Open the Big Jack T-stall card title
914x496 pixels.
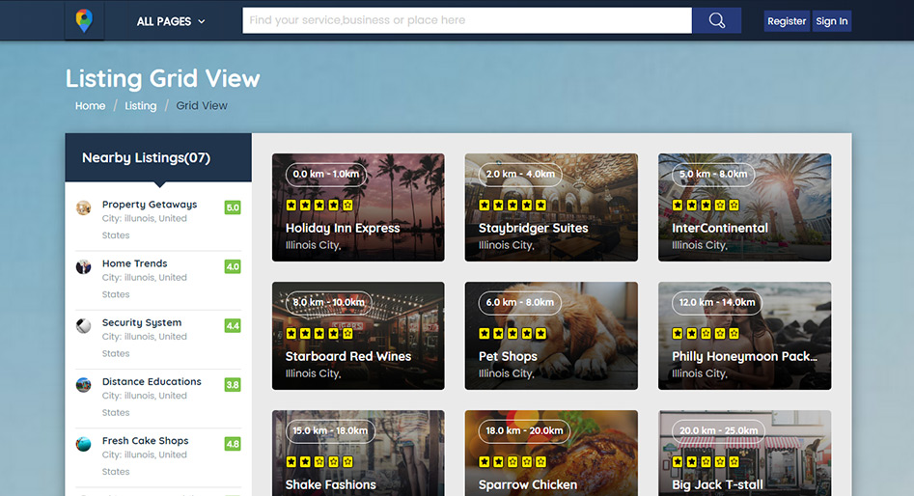(x=717, y=484)
